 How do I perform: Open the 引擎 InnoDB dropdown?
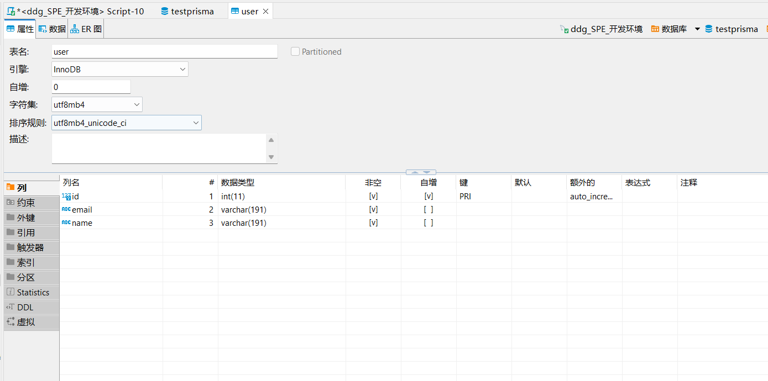(120, 69)
